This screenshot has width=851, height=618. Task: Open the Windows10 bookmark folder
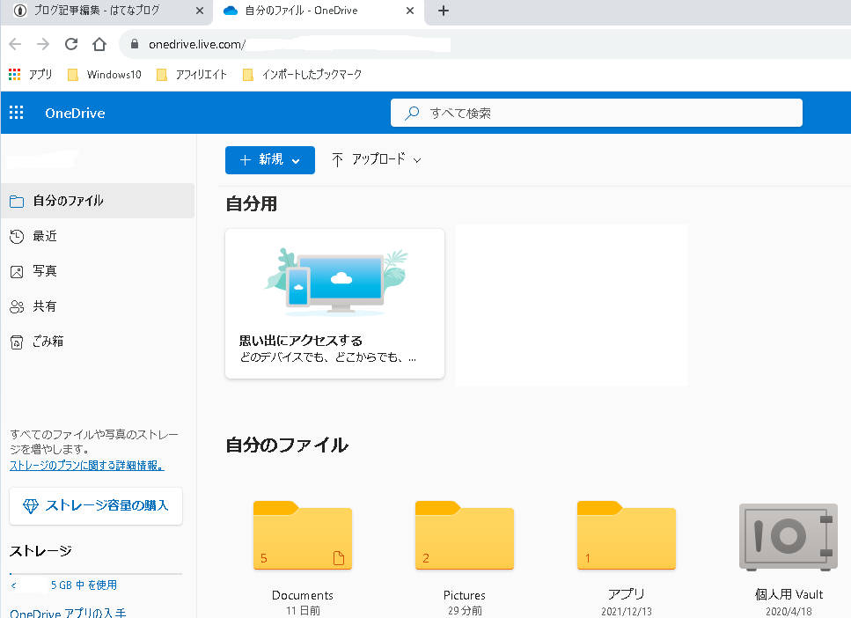pyautogui.click(x=104, y=75)
